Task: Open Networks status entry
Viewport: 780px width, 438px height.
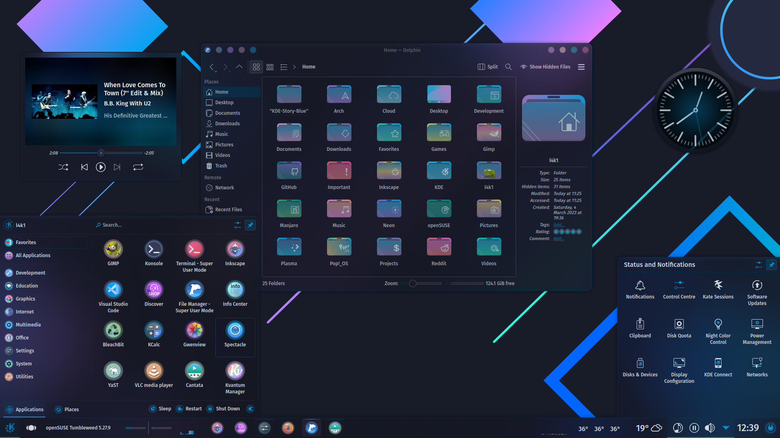Action: pyautogui.click(x=757, y=367)
